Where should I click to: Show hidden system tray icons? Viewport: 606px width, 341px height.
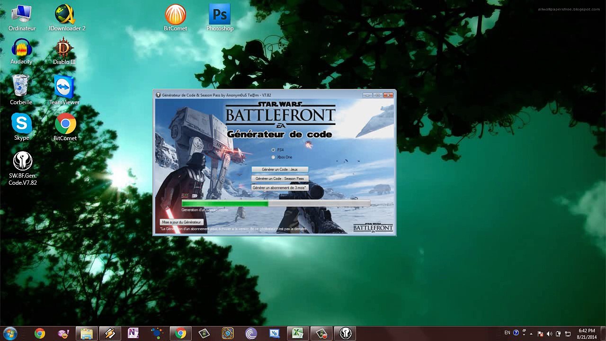click(x=531, y=333)
